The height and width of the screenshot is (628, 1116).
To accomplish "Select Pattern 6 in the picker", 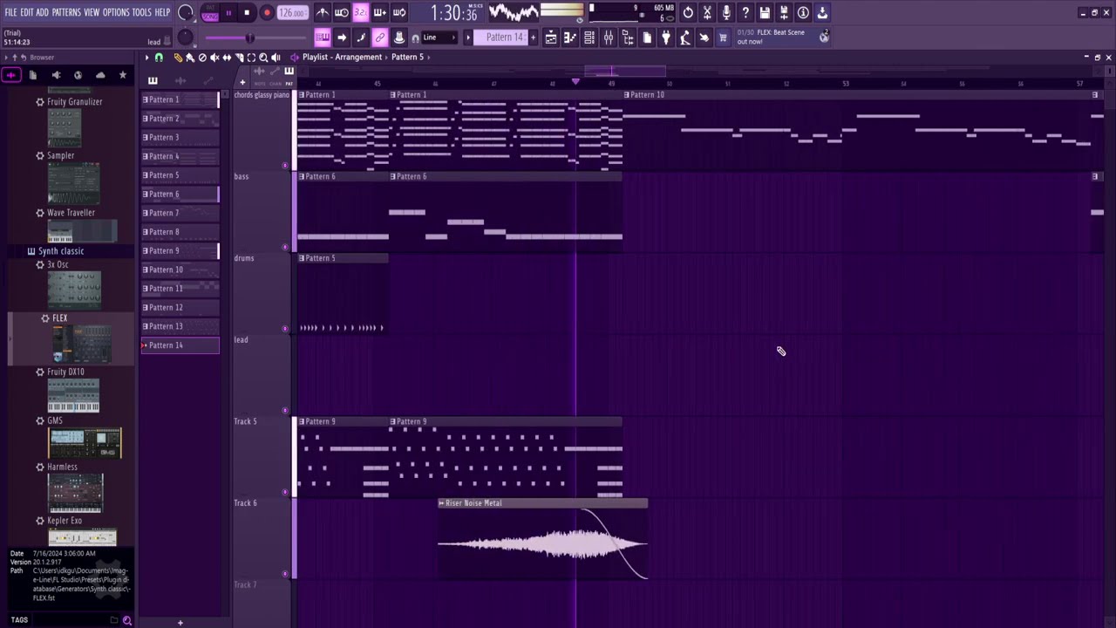I will coord(180,194).
